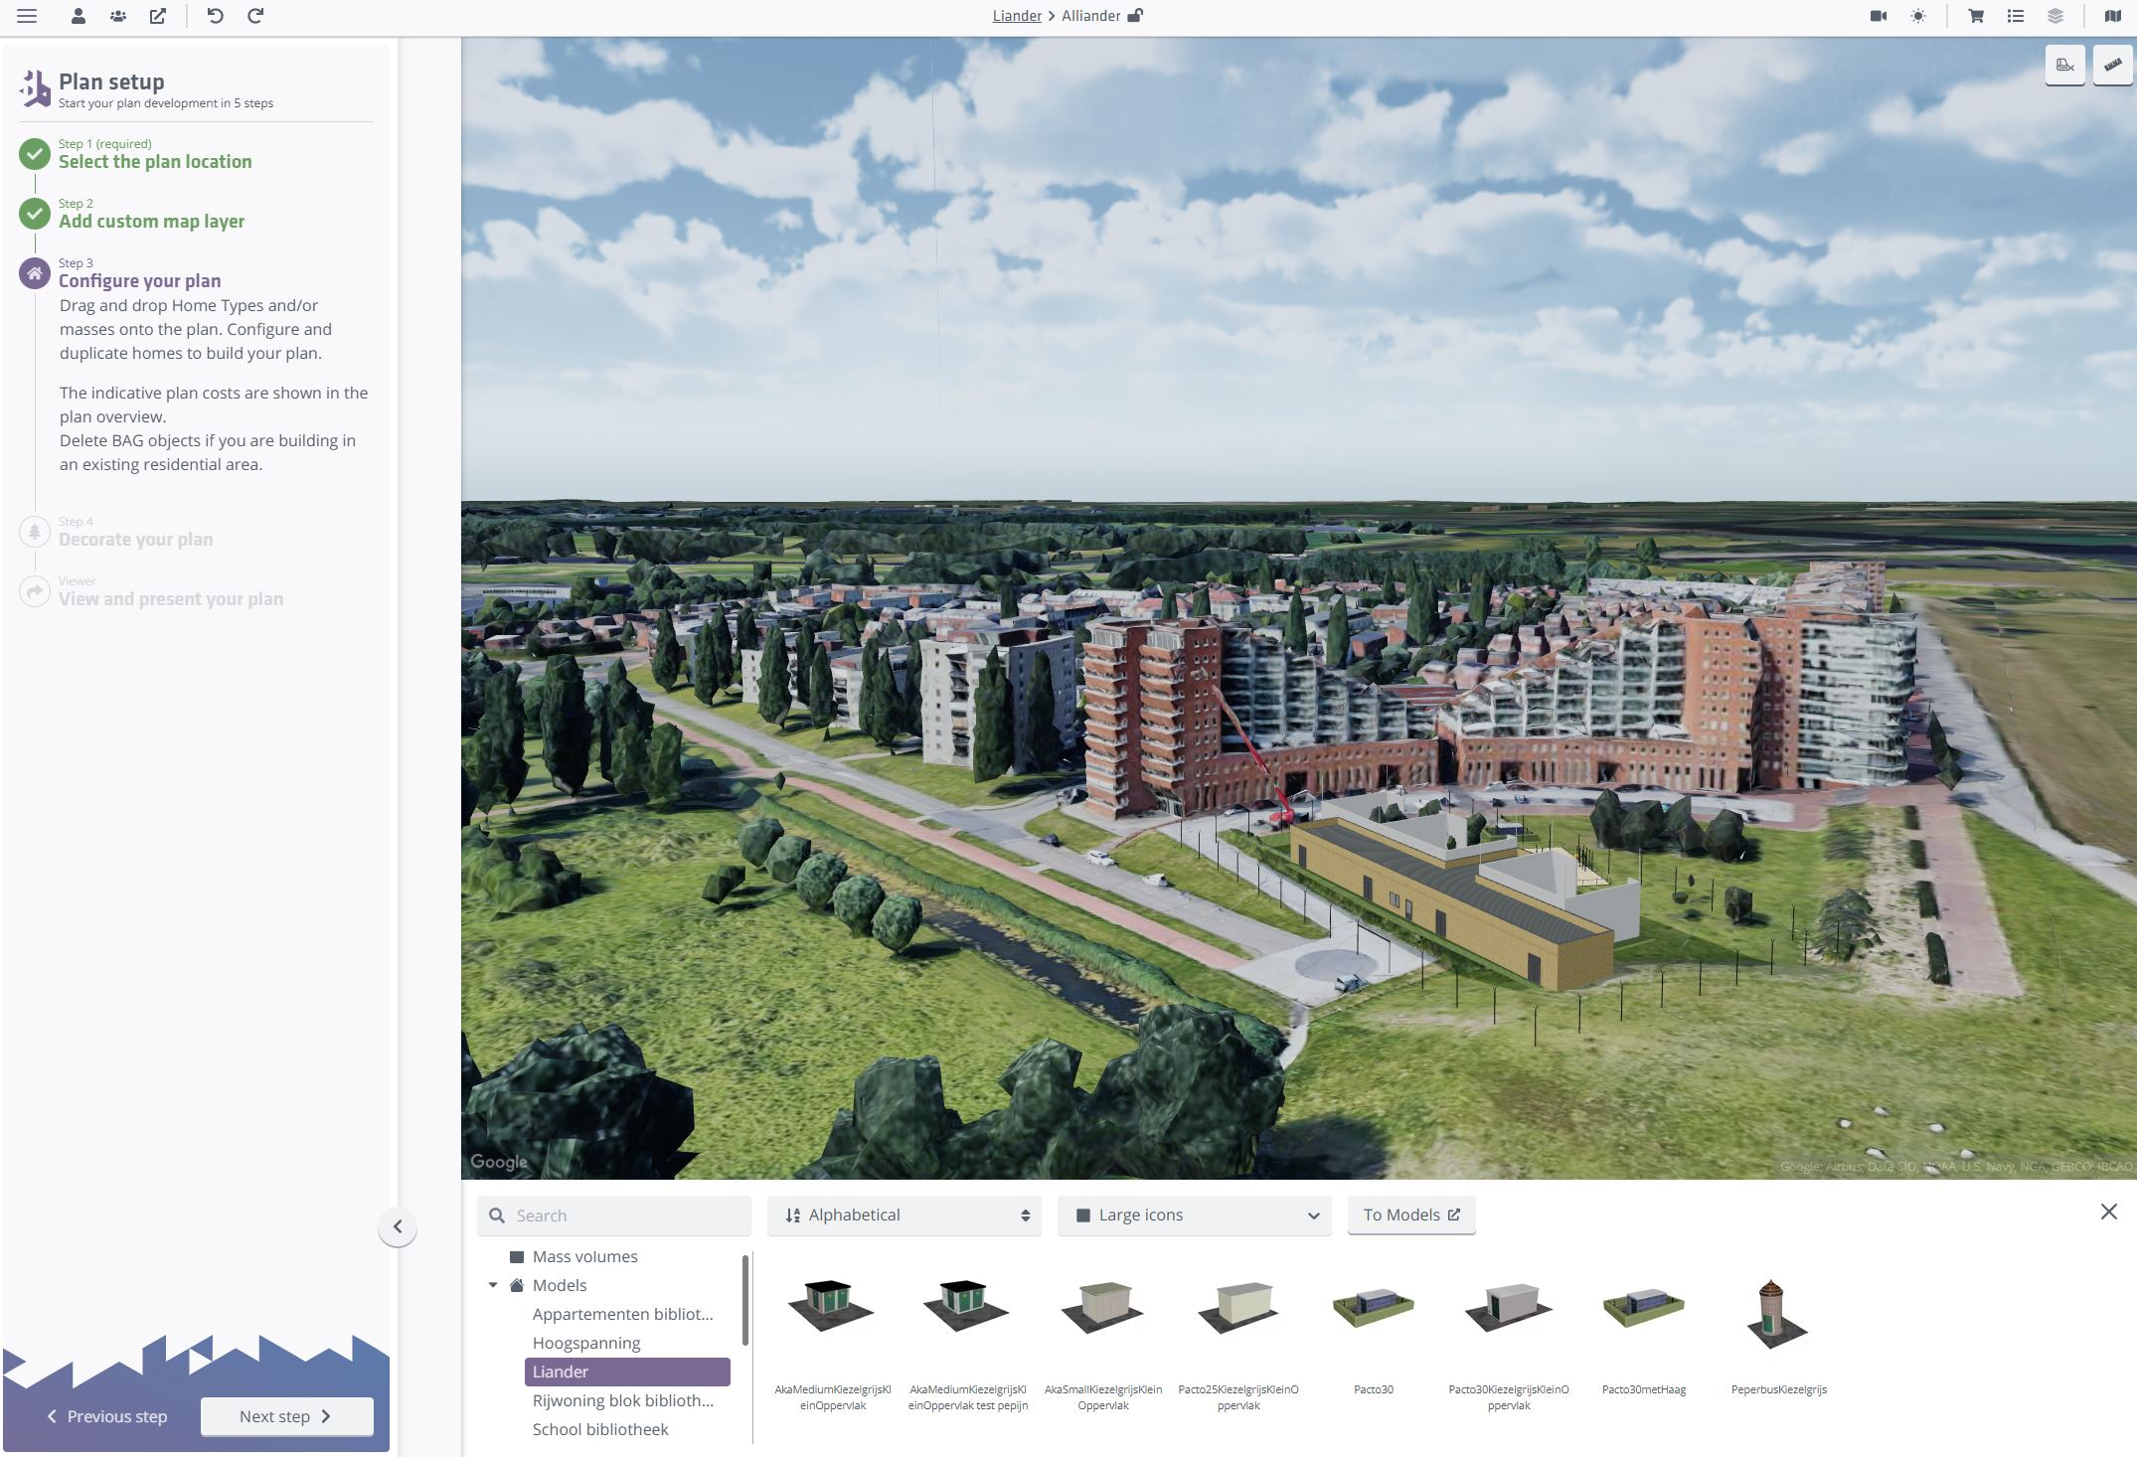Image resolution: width=2137 pixels, height=1457 pixels.
Task: Click the redo arrow icon
Action: 255,16
